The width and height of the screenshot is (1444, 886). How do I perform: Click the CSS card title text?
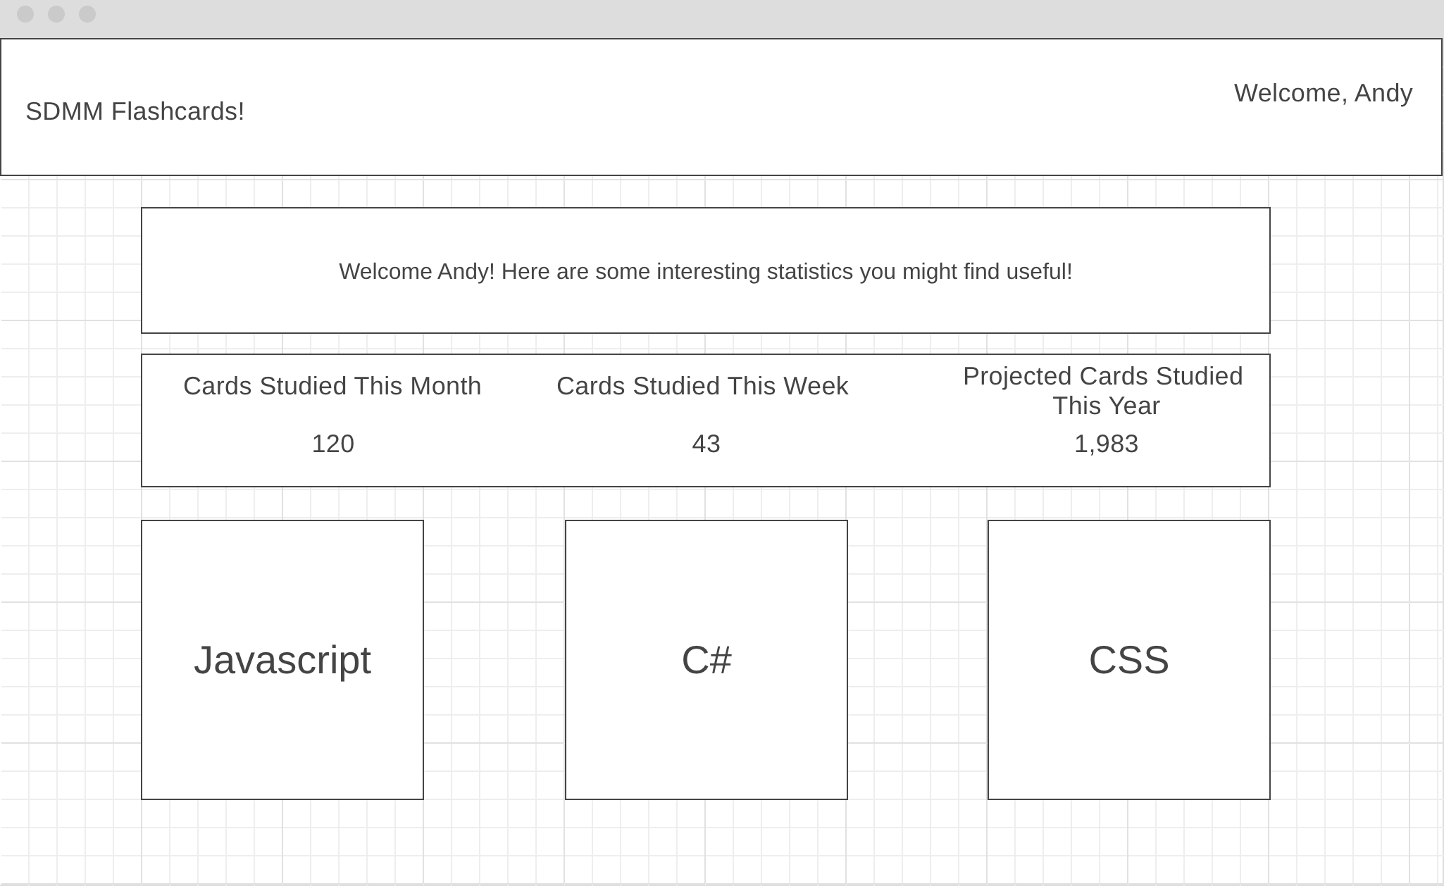[1128, 659]
